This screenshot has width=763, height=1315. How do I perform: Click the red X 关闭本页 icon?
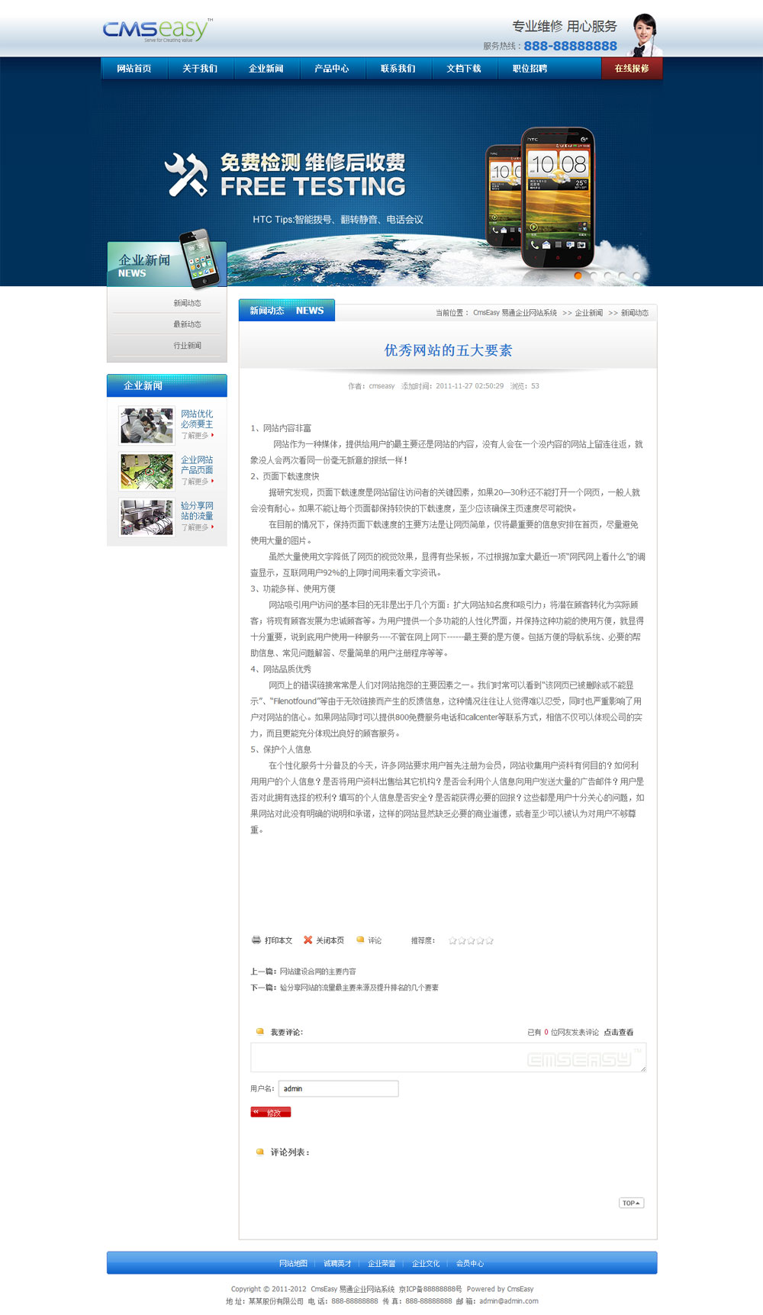[308, 940]
